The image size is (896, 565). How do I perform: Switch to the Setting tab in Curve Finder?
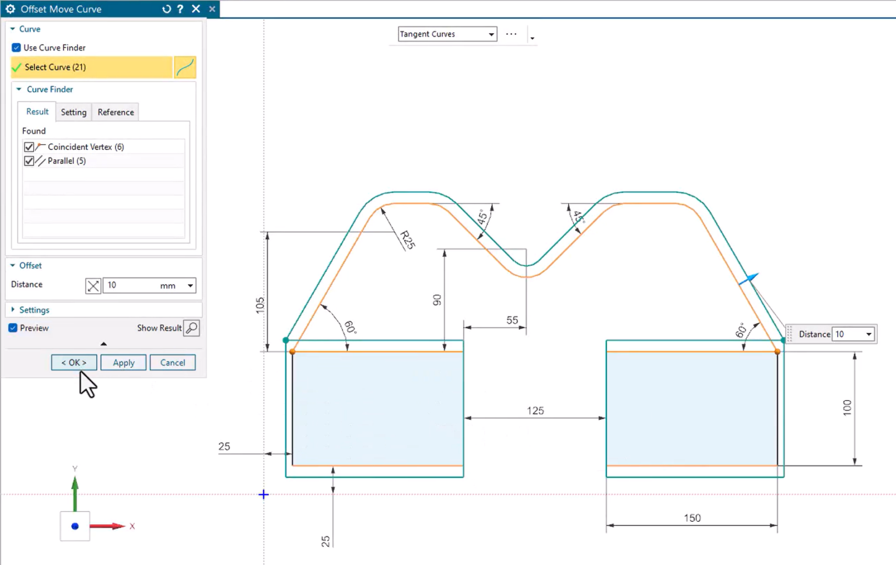tap(73, 112)
